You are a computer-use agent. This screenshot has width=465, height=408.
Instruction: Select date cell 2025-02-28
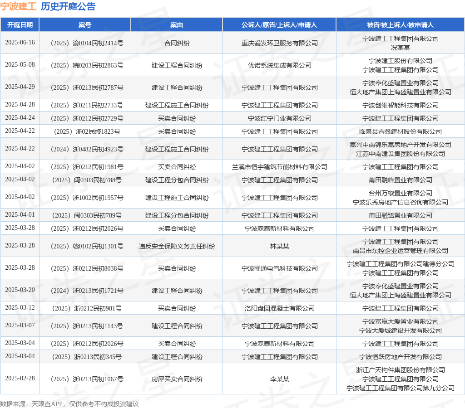(20, 379)
